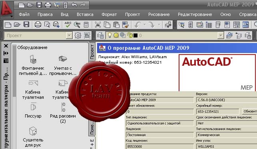This screenshot has width=257, height=149.
Task: Open tool palettes properties icon
Action: tap(6, 61)
